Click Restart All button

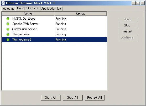coord(95,98)
